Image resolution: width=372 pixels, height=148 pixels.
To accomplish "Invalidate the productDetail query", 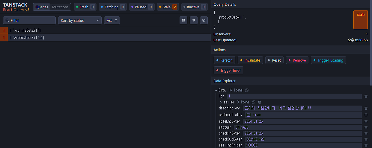I will coord(250,60).
